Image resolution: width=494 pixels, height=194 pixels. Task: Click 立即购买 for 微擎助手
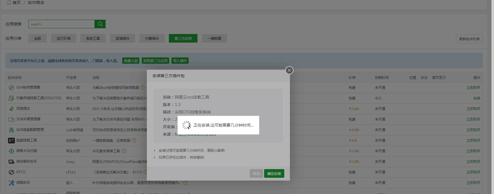[473, 183]
